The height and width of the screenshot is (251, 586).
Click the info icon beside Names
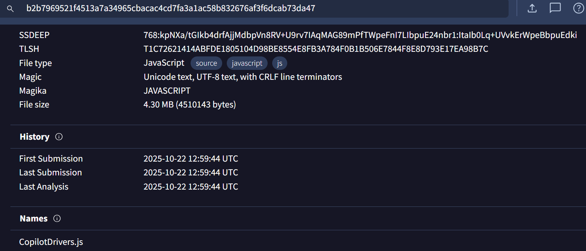click(57, 218)
